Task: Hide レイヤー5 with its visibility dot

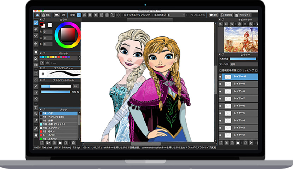Action: [x=220, y=113]
